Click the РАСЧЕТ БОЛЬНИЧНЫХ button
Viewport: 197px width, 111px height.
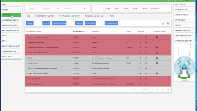click(59, 23)
